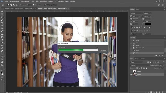Select the Lasso tool in toolbox
This screenshot has width=166, height=93.
pos(2,17)
